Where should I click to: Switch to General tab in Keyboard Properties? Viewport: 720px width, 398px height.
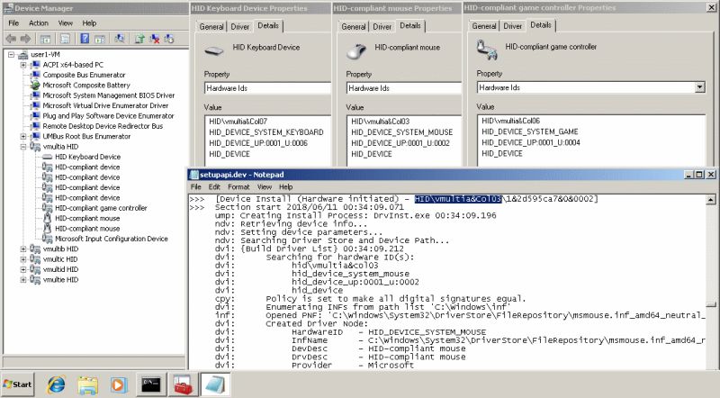tap(211, 27)
